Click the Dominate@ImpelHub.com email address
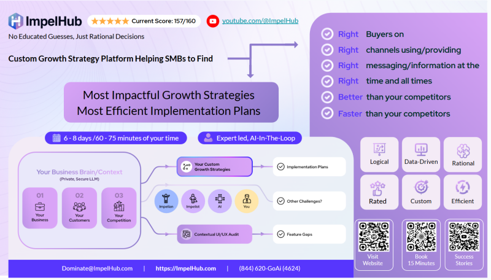491x280 pixels. 97,268
